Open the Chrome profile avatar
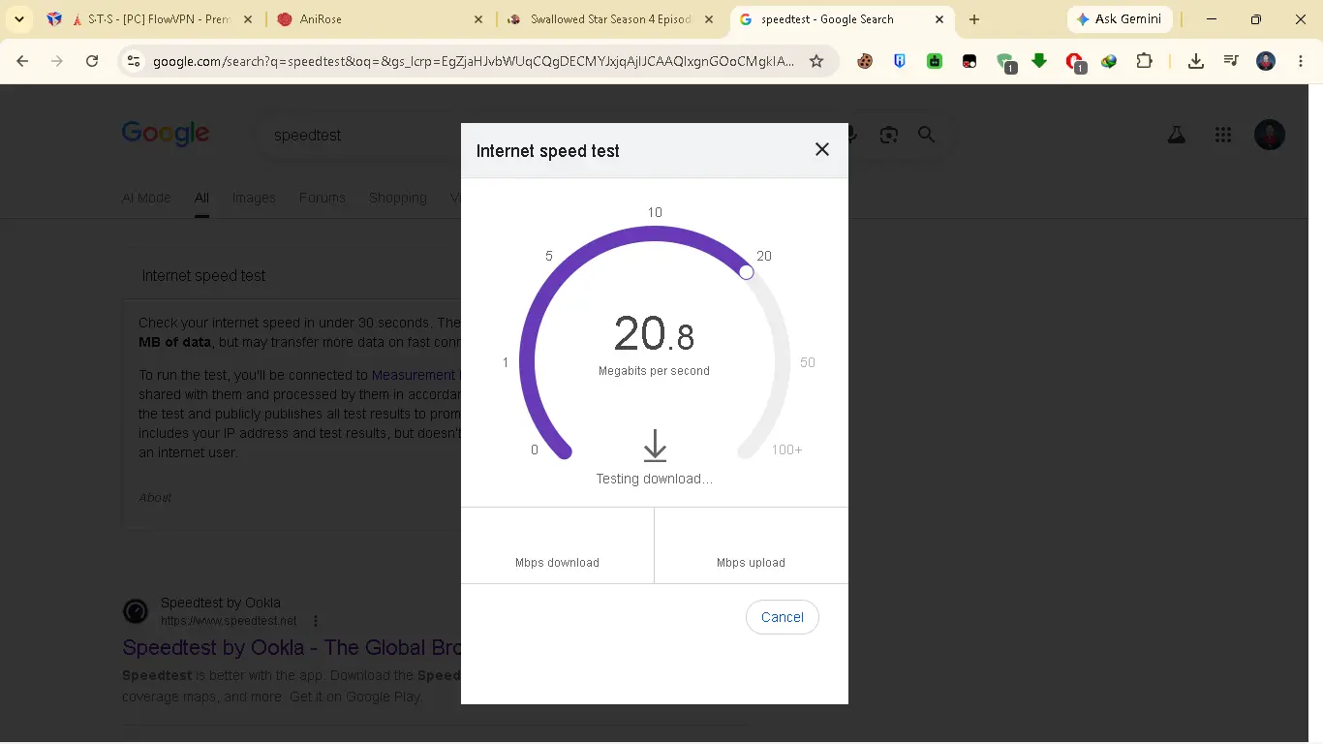The image size is (1323, 744). (1266, 61)
